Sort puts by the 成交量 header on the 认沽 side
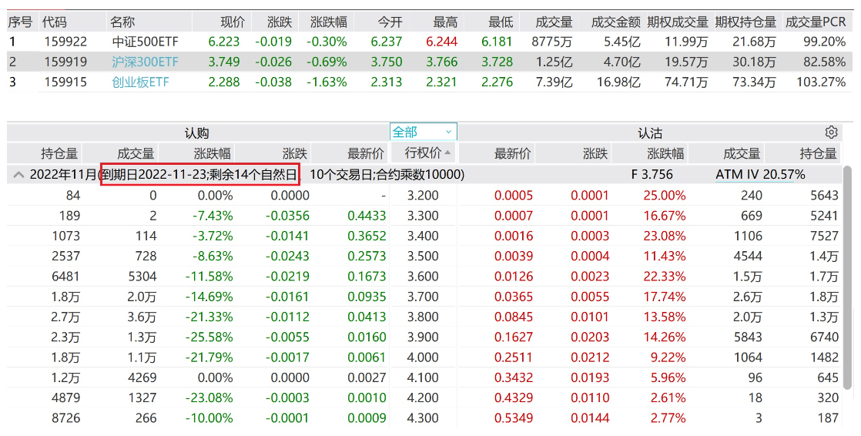 click(742, 153)
